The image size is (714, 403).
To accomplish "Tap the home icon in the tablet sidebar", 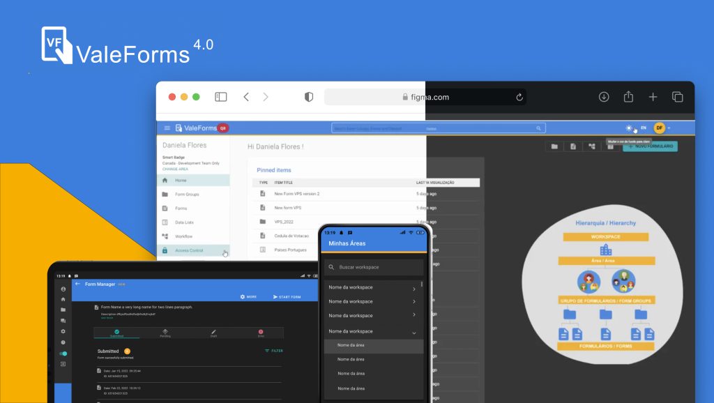I will (63, 299).
